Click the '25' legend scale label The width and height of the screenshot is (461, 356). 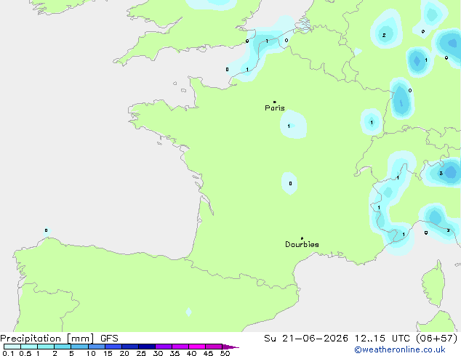pyautogui.click(x=141, y=353)
